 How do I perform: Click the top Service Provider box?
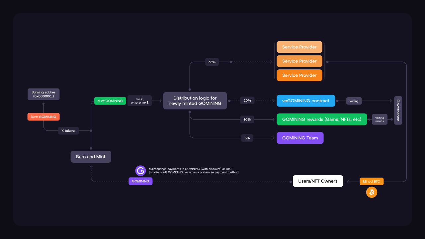pos(299,47)
